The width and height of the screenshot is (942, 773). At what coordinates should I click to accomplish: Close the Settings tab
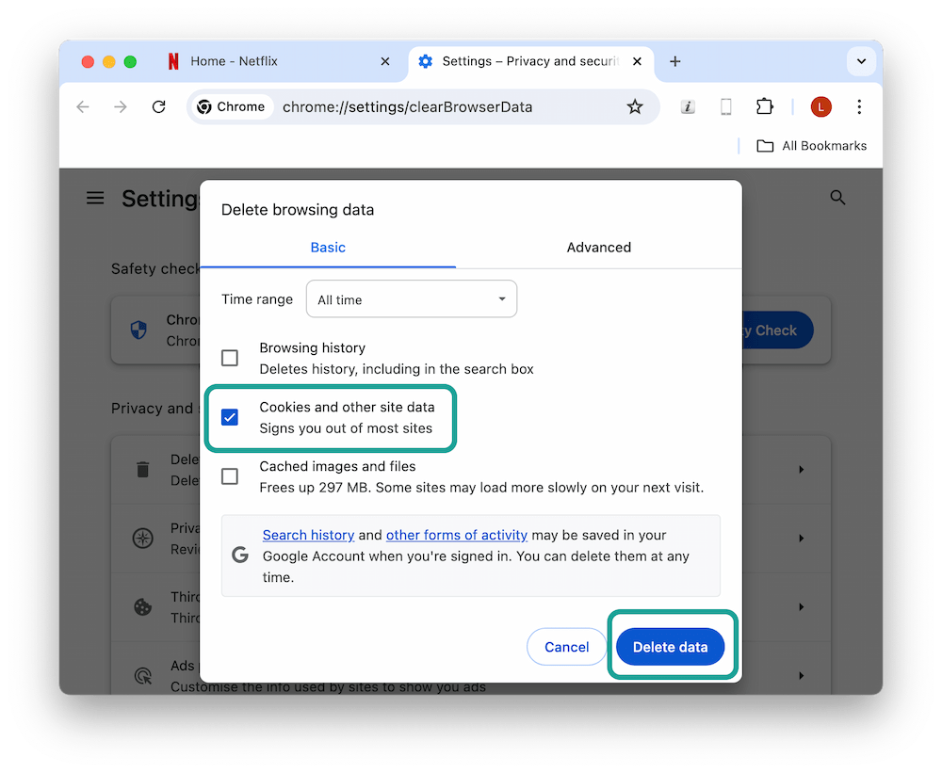637,61
